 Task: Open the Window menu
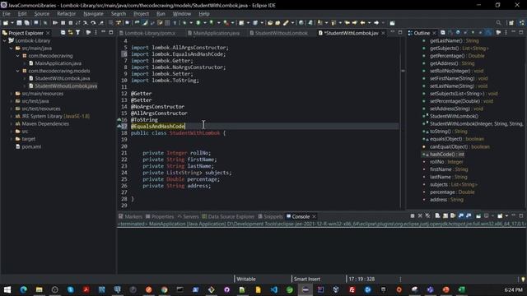182,14
